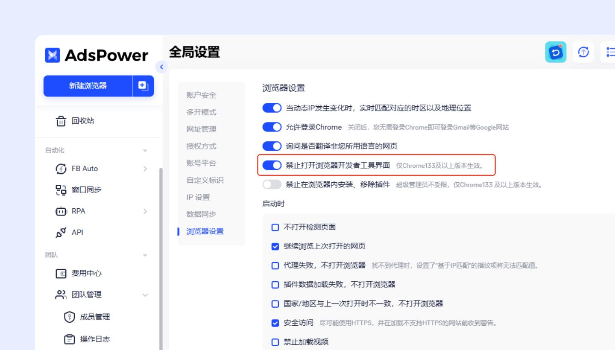Toggle 询问是否翻译 webpage switch
The height and width of the screenshot is (350, 615).
[x=272, y=146]
